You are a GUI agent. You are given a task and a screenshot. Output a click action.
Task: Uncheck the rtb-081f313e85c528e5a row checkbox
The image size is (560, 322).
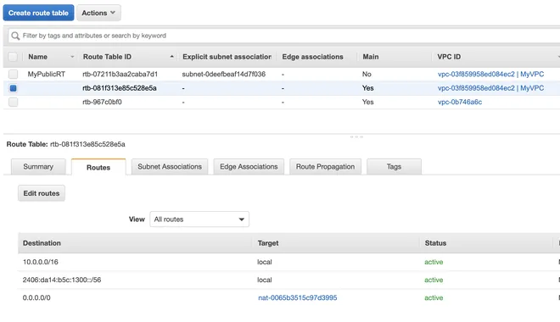[x=14, y=88]
